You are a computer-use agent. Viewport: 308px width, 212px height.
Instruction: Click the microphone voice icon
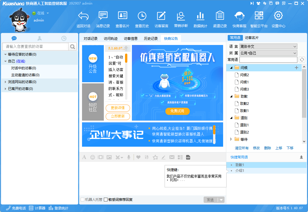tap(129, 157)
